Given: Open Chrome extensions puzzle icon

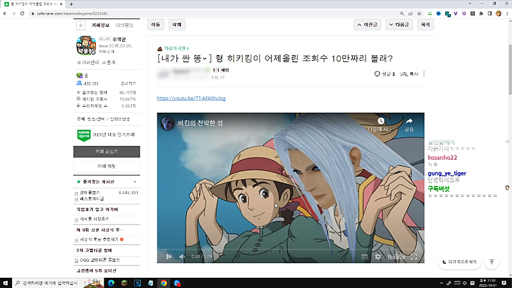Looking at the screenshot, I should tap(481, 13).
